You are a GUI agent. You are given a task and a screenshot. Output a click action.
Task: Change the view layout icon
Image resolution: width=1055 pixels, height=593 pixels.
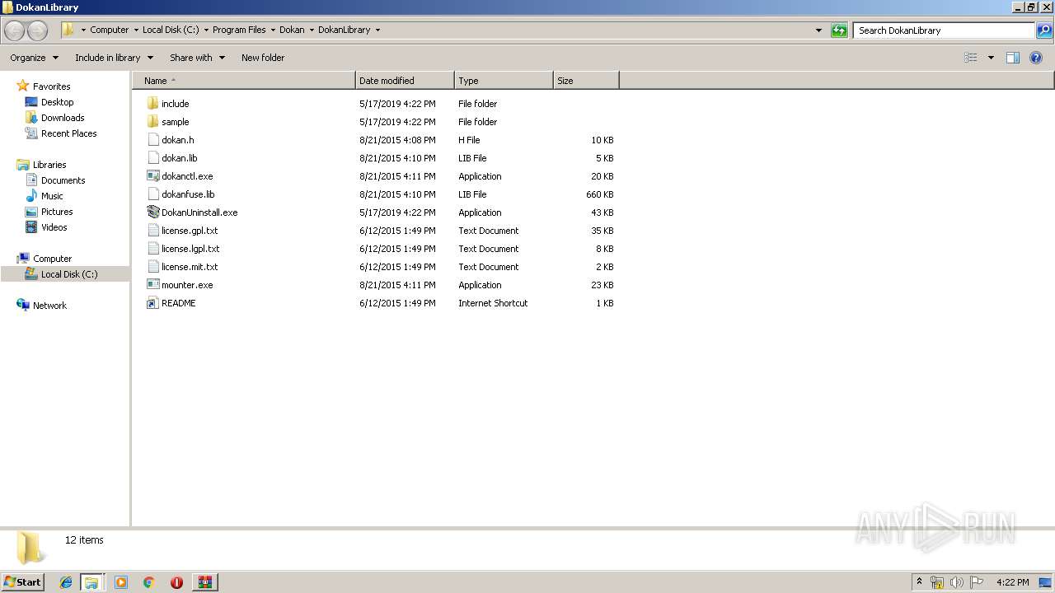coord(971,58)
